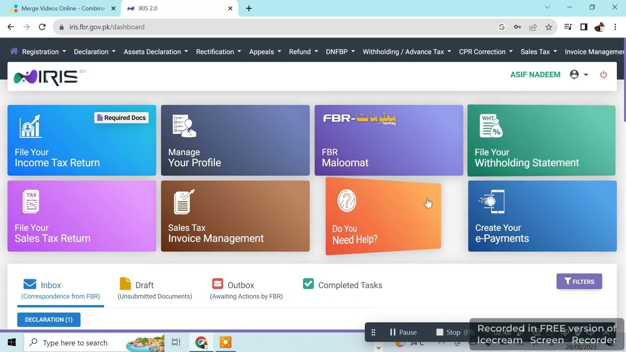Open File Your Withholding Statement tile

pyautogui.click(x=542, y=140)
